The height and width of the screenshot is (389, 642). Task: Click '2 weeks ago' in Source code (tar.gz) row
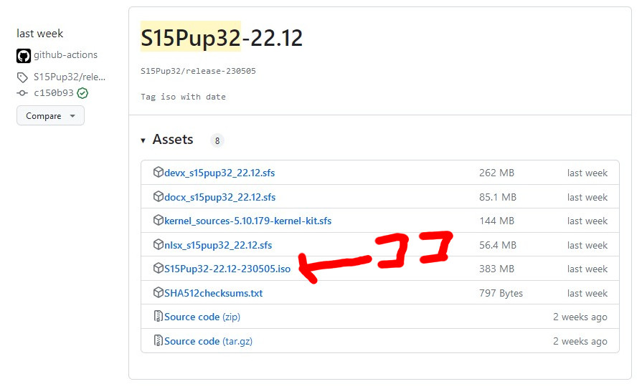pos(580,341)
